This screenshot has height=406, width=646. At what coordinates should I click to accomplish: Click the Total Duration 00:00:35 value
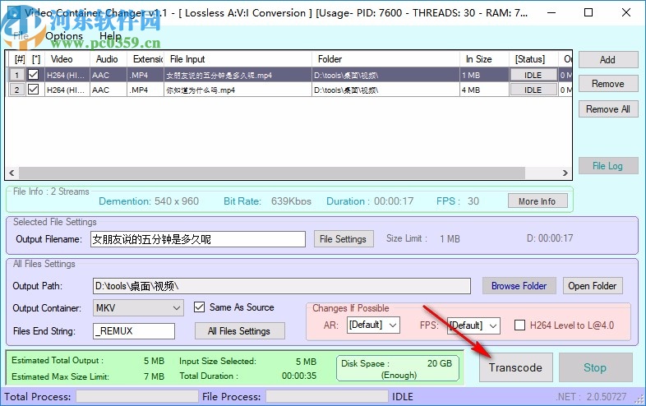(x=299, y=376)
